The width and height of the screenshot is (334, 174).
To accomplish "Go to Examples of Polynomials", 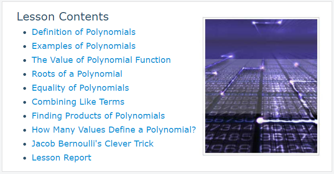I will point(84,46).
